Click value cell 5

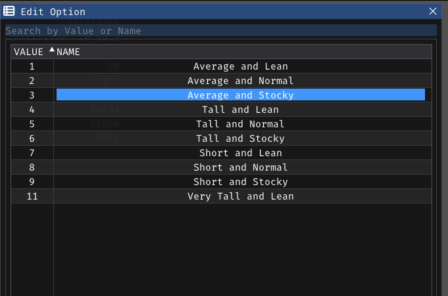32,124
